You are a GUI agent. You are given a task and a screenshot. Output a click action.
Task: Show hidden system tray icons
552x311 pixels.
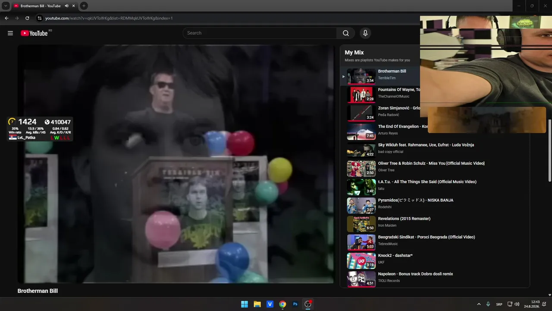pyautogui.click(x=479, y=304)
